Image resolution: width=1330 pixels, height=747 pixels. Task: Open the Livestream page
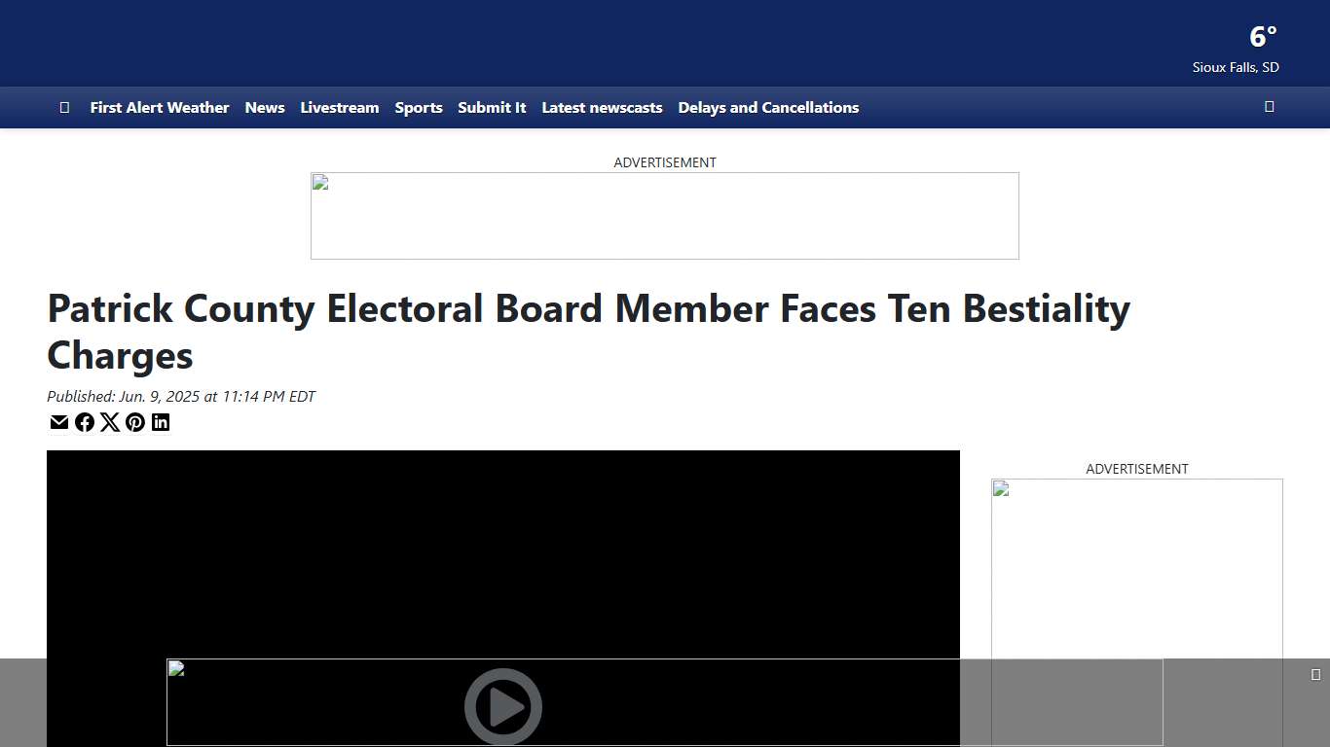[x=339, y=107]
